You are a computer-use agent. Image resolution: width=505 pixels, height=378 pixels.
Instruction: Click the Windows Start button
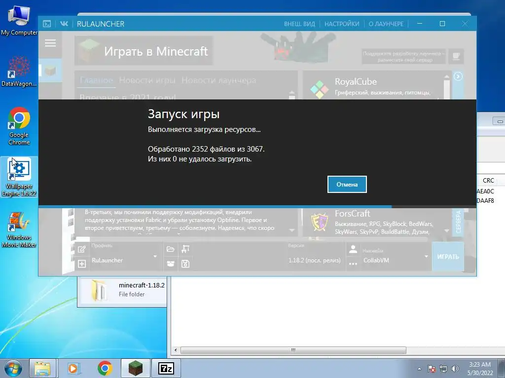[x=13, y=368]
